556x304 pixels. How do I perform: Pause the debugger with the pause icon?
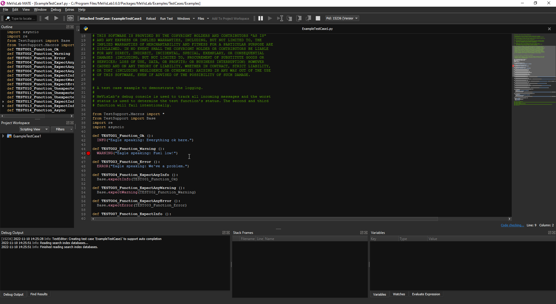click(261, 18)
